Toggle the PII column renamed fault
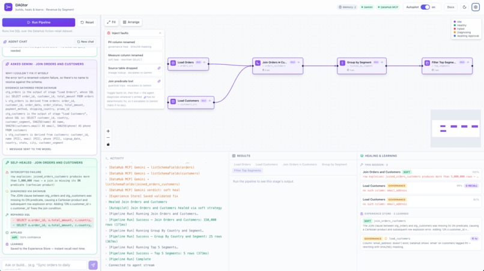The height and width of the screenshot is (271, 484). (x=135, y=44)
